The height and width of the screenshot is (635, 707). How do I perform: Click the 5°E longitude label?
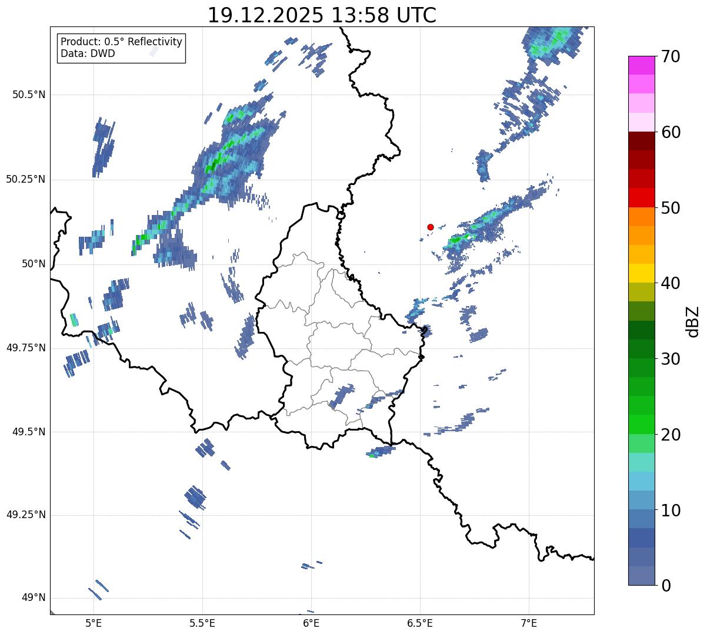94,623
